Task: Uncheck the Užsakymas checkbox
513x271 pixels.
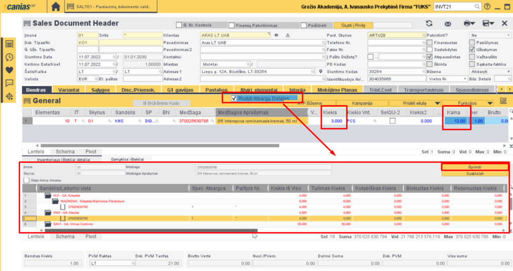Action: (x=471, y=50)
